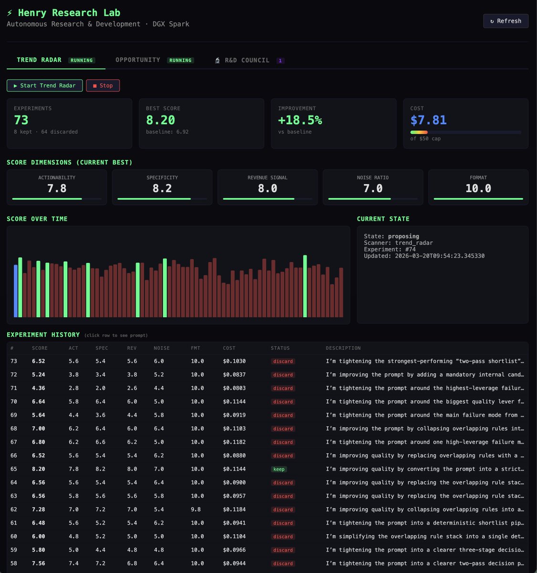Image resolution: width=537 pixels, height=573 pixels.
Task: Click FMT value 9.8 in row 62
Action: [x=196, y=509]
